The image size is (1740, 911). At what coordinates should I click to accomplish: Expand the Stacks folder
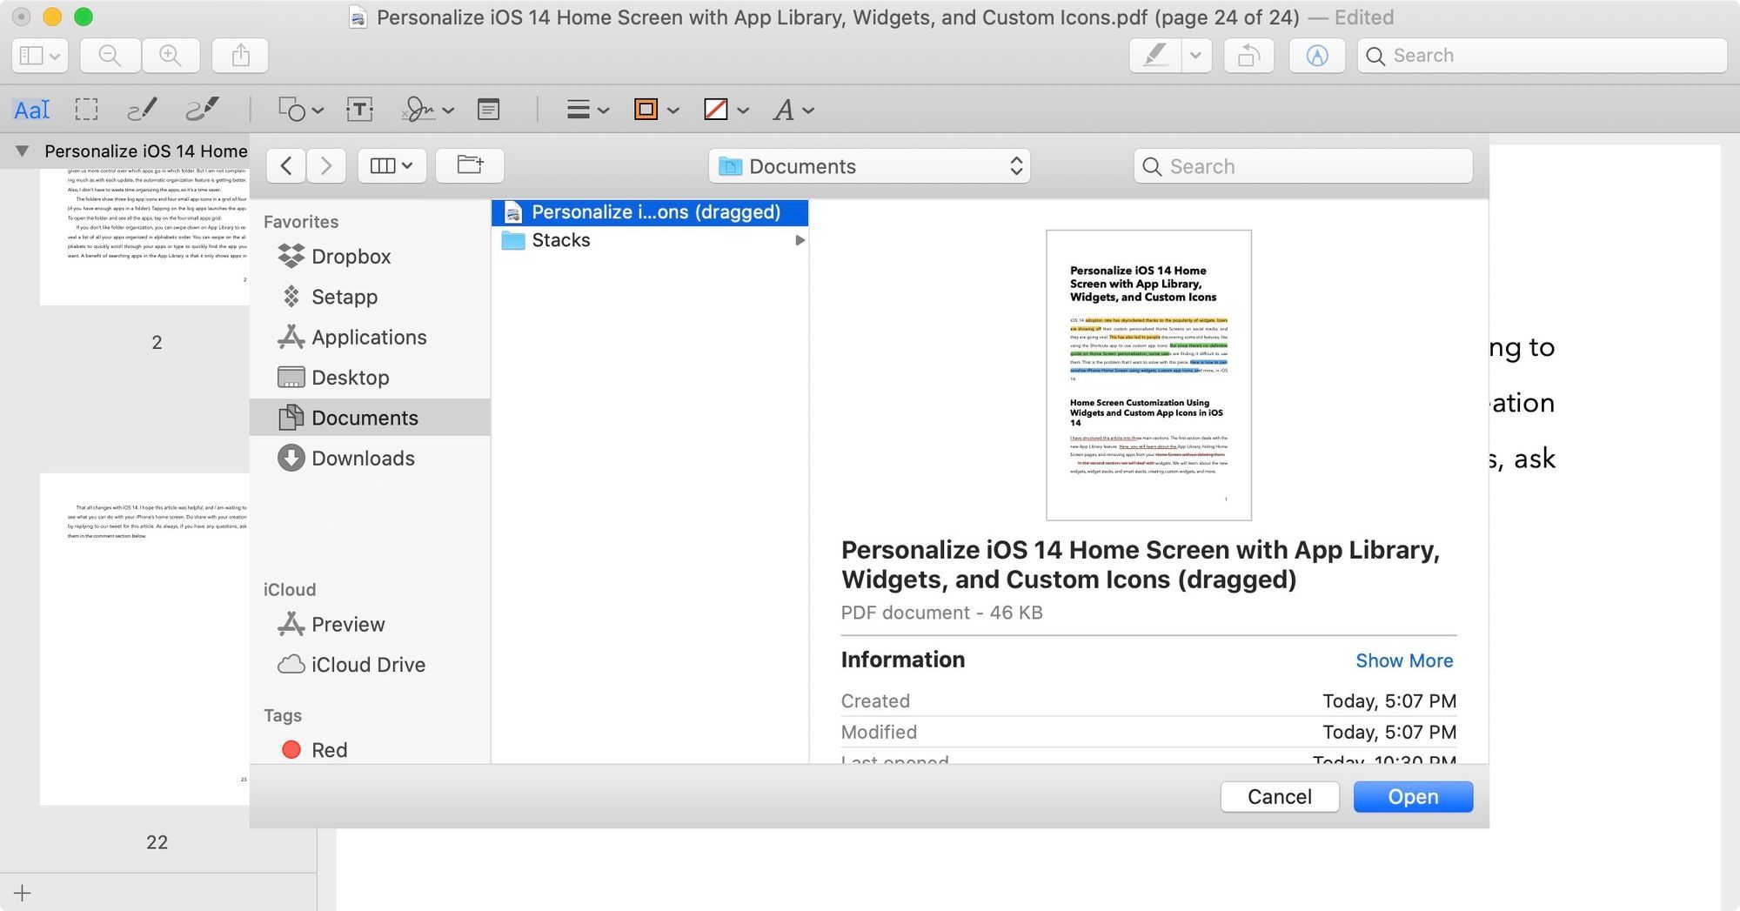(800, 240)
